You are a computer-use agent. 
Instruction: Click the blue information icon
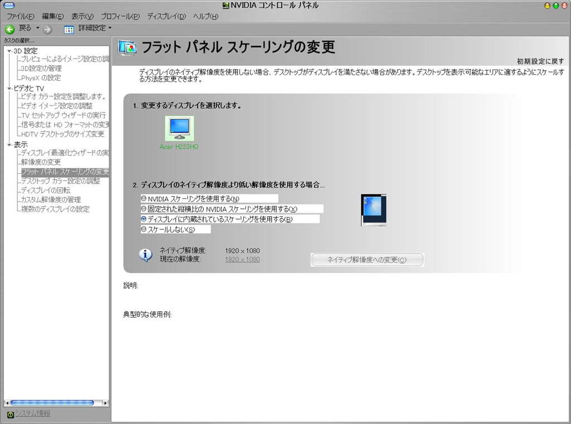[146, 255]
